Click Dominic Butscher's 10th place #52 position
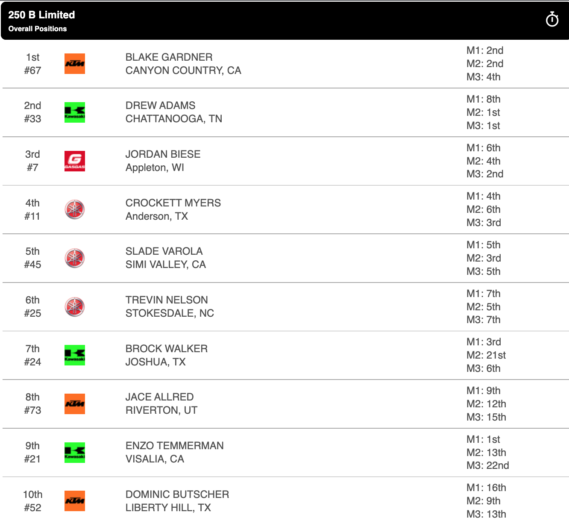The width and height of the screenshot is (569, 524). [x=32, y=501]
